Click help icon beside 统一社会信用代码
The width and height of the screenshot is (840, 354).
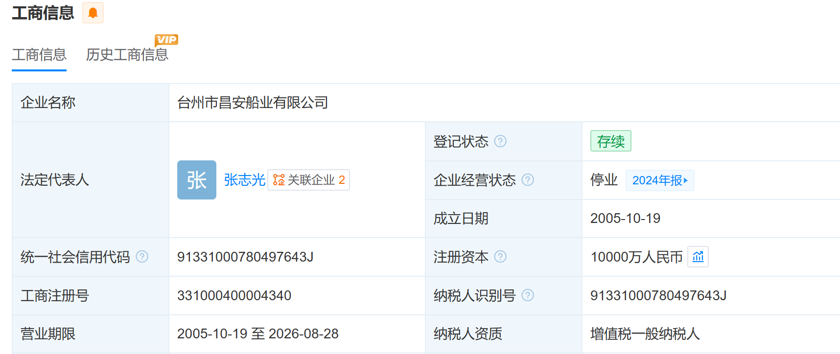142,257
